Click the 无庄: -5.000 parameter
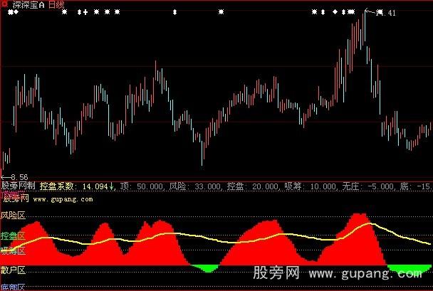 click(x=368, y=186)
